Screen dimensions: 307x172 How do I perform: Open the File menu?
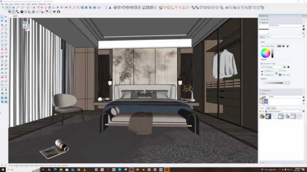(2, 4)
